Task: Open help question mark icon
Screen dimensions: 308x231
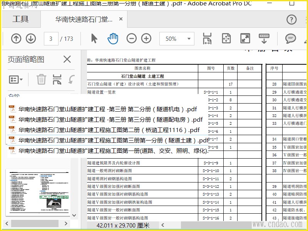Action: pyautogui.click(x=291, y=20)
